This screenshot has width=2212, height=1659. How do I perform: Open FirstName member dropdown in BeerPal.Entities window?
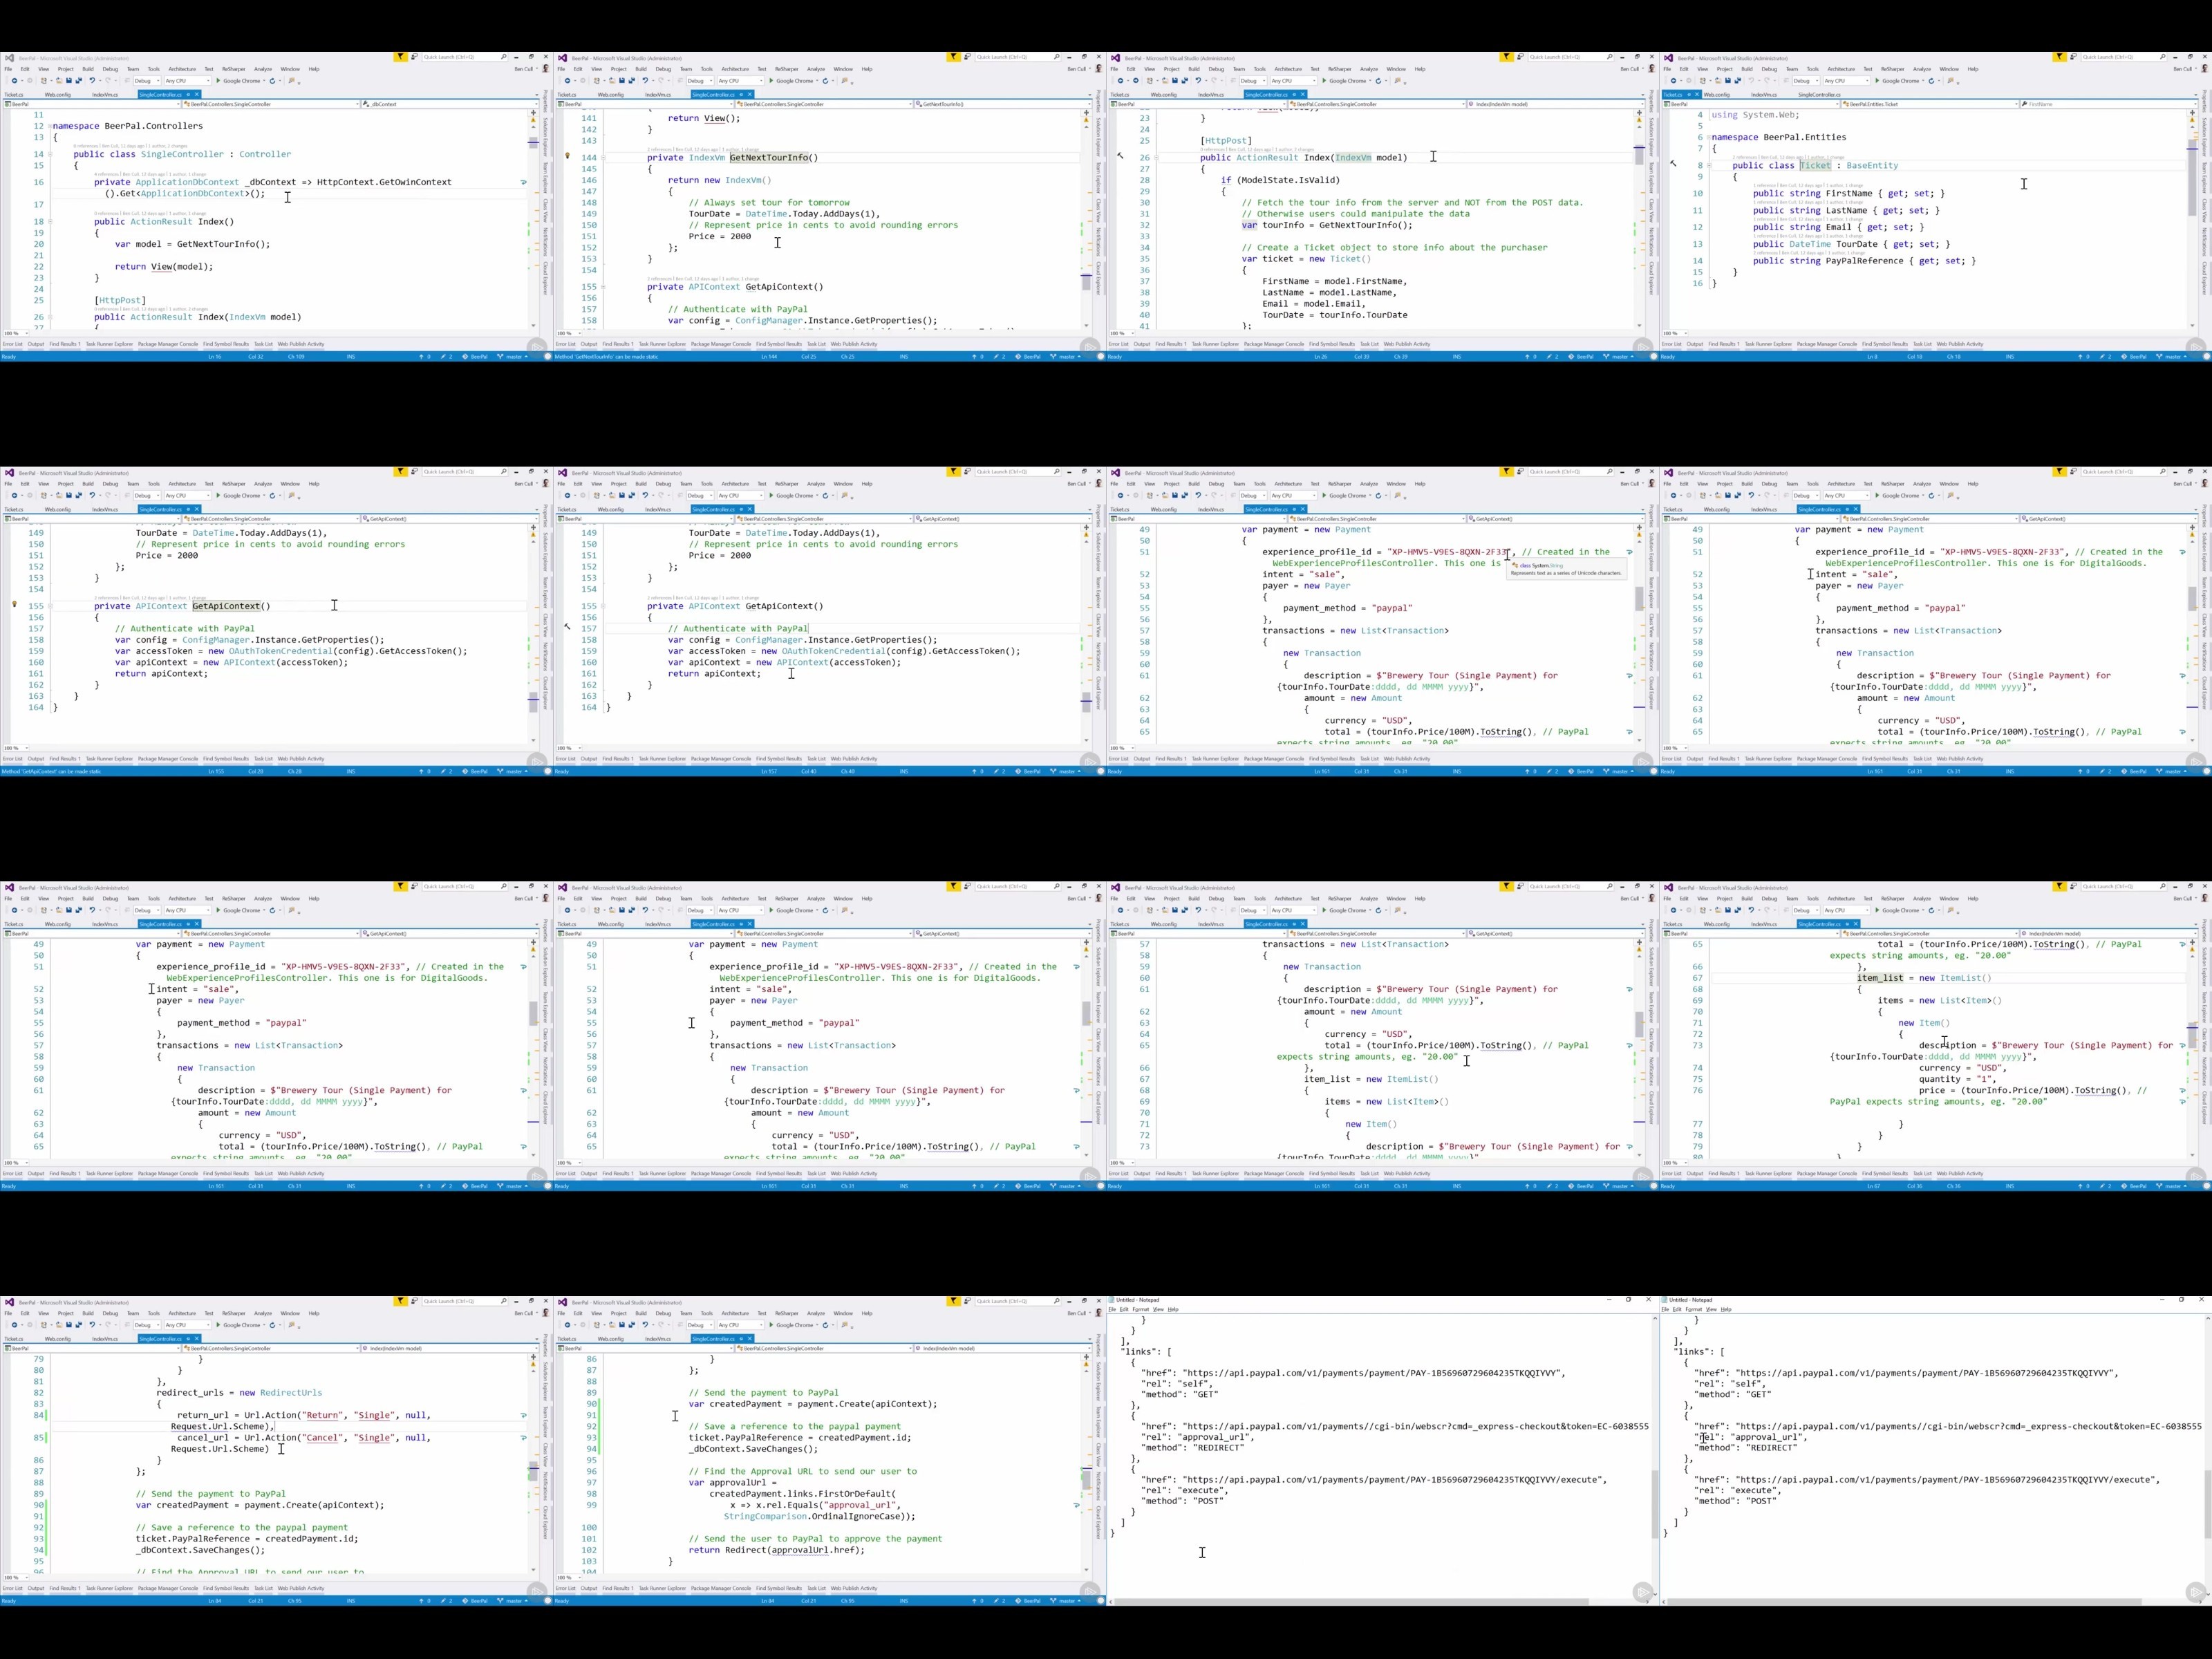[2109, 104]
